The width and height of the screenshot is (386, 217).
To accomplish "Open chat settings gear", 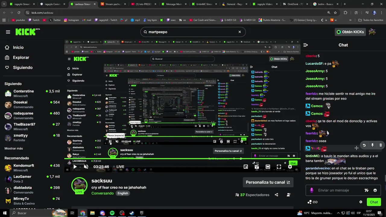I will tap(361, 202).
